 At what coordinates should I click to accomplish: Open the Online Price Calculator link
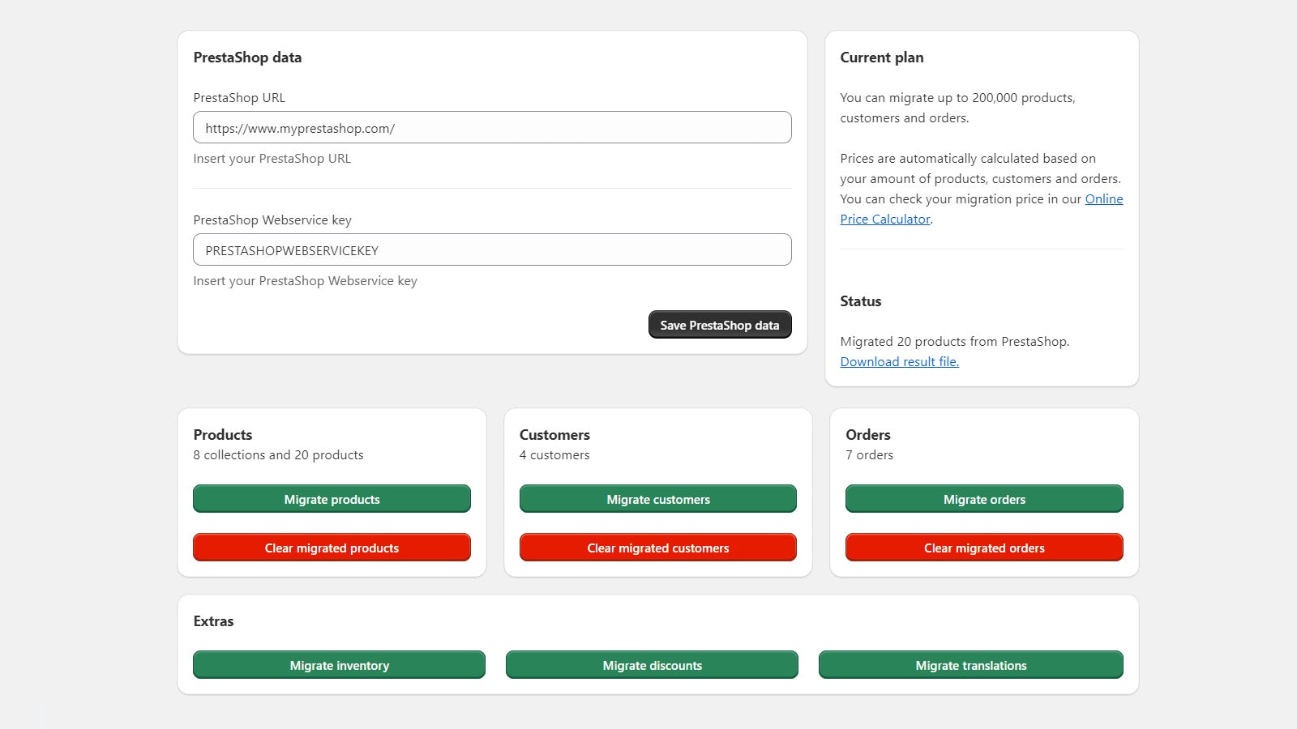(1104, 198)
